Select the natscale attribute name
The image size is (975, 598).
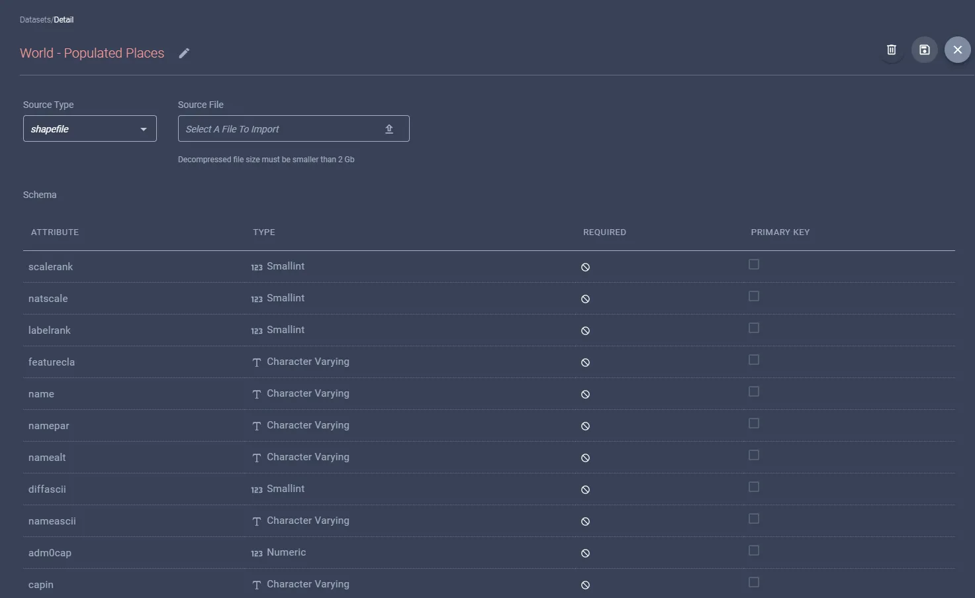[48, 299]
